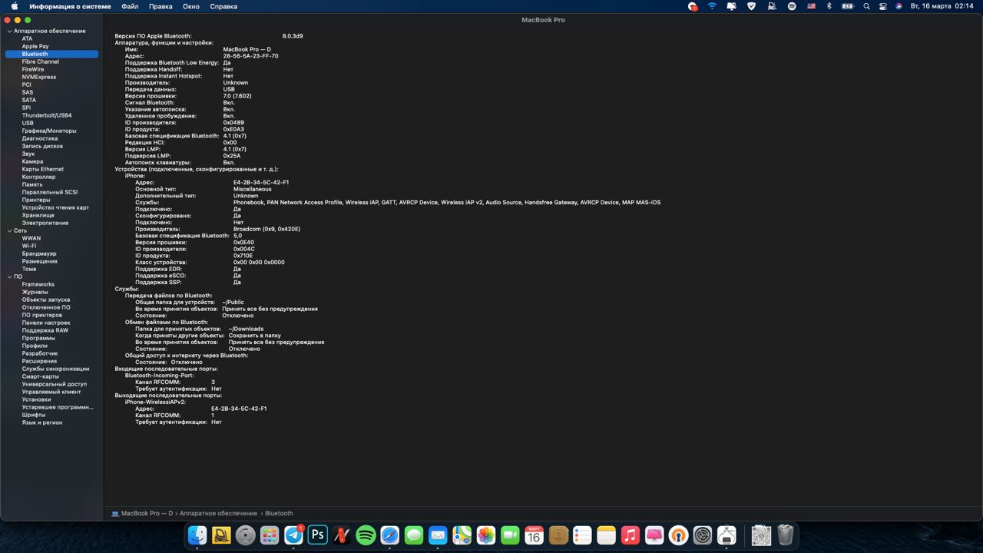This screenshot has height=553, width=983.
Task: Open the Справка menu
Action: click(223, 6)
